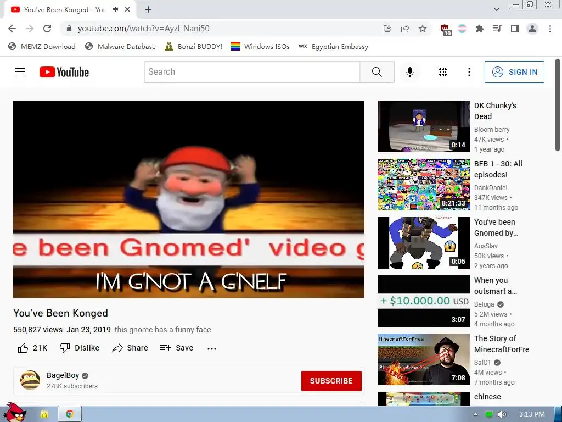The image size is (562, 422).
Task: Click the red SUBSCRIBE button
Action: coord(331,381)
